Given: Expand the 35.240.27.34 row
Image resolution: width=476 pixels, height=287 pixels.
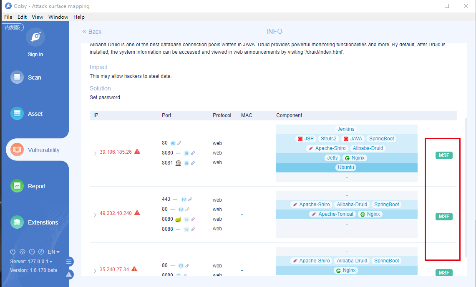Looking at the screenshot, I should (x=95, y=271).
